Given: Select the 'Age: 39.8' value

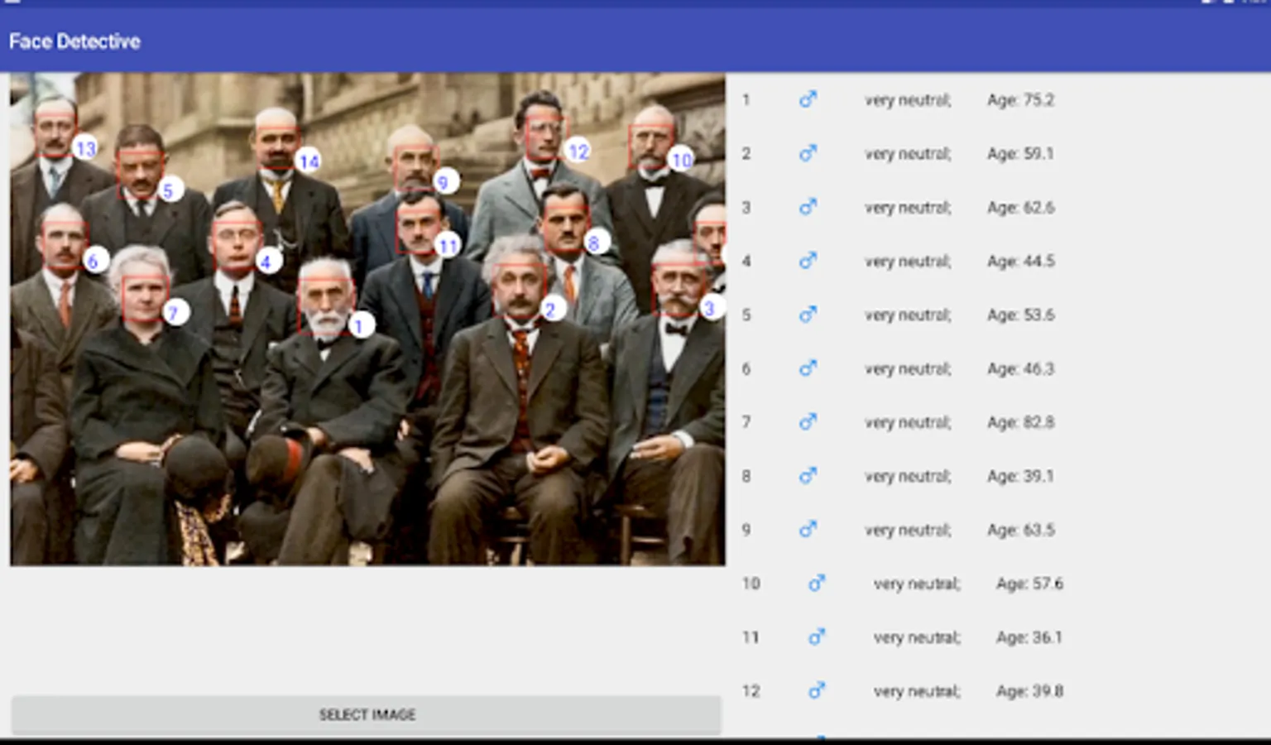Looking at the screenshot, I should (1029, 691).
